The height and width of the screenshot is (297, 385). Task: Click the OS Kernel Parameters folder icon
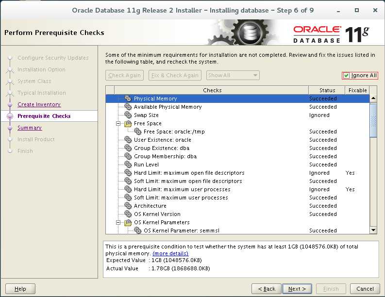click(x=128, y=222)
